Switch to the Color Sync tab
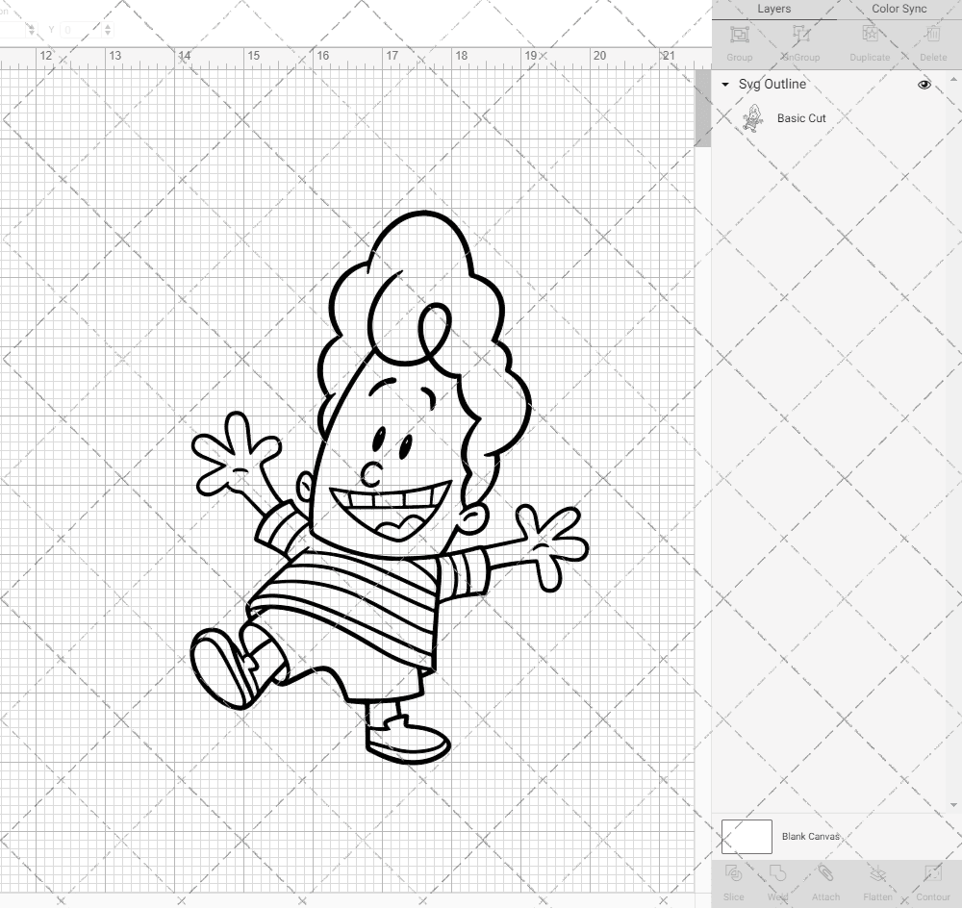This screenshot has height=908, width=962. tap(899, 9)
